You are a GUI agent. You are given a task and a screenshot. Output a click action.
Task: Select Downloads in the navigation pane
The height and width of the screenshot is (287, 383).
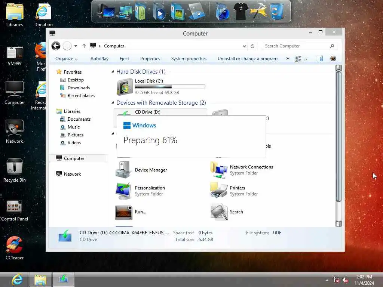tap(79, 87)
